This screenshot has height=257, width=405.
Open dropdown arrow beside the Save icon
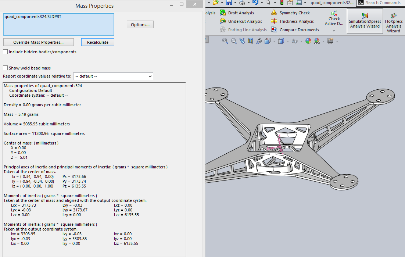235,3
